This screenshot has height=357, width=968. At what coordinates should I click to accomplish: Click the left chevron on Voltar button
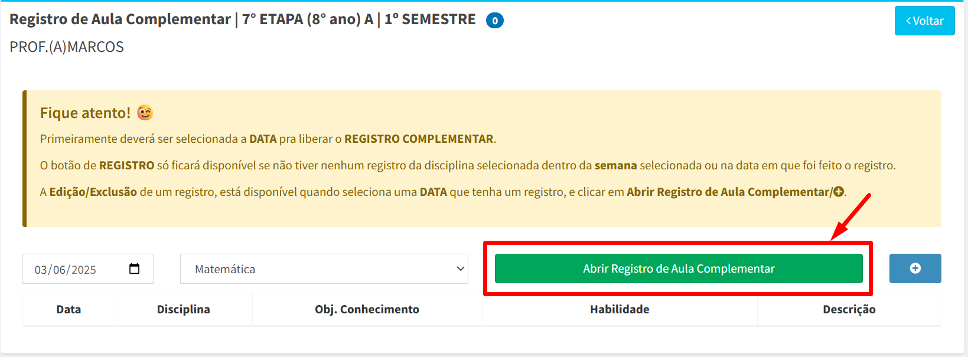point(909,21)
